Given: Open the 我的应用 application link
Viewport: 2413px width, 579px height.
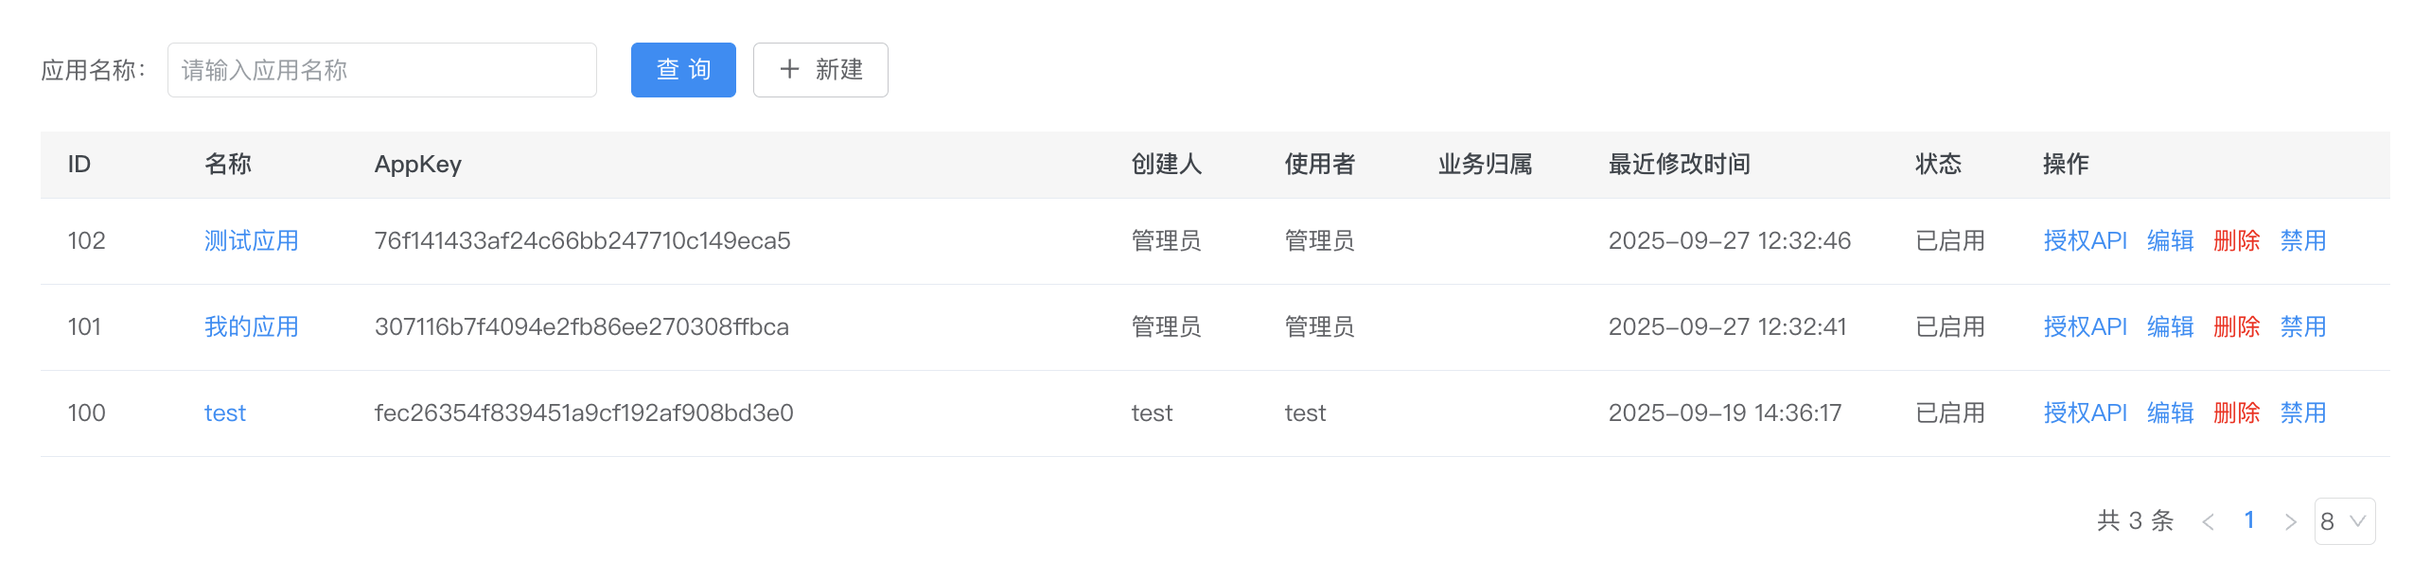Looking at the screenshot, I should (x=251, y=327).
